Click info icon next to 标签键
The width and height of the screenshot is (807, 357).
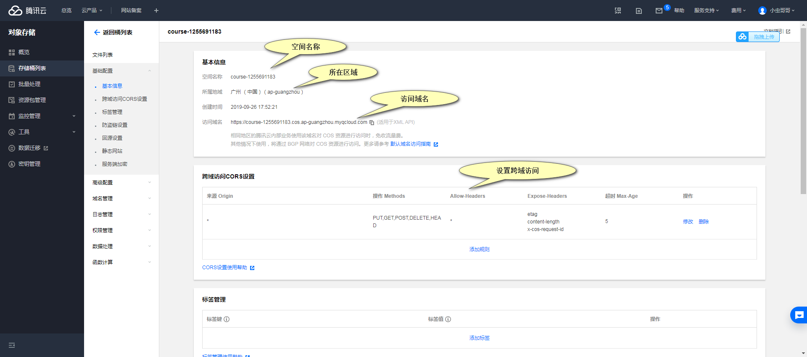[227, 319]
